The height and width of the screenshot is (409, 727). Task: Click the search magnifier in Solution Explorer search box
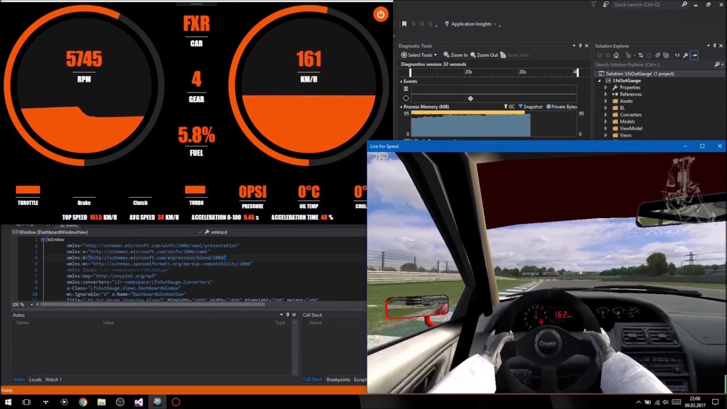pos(717,65)
